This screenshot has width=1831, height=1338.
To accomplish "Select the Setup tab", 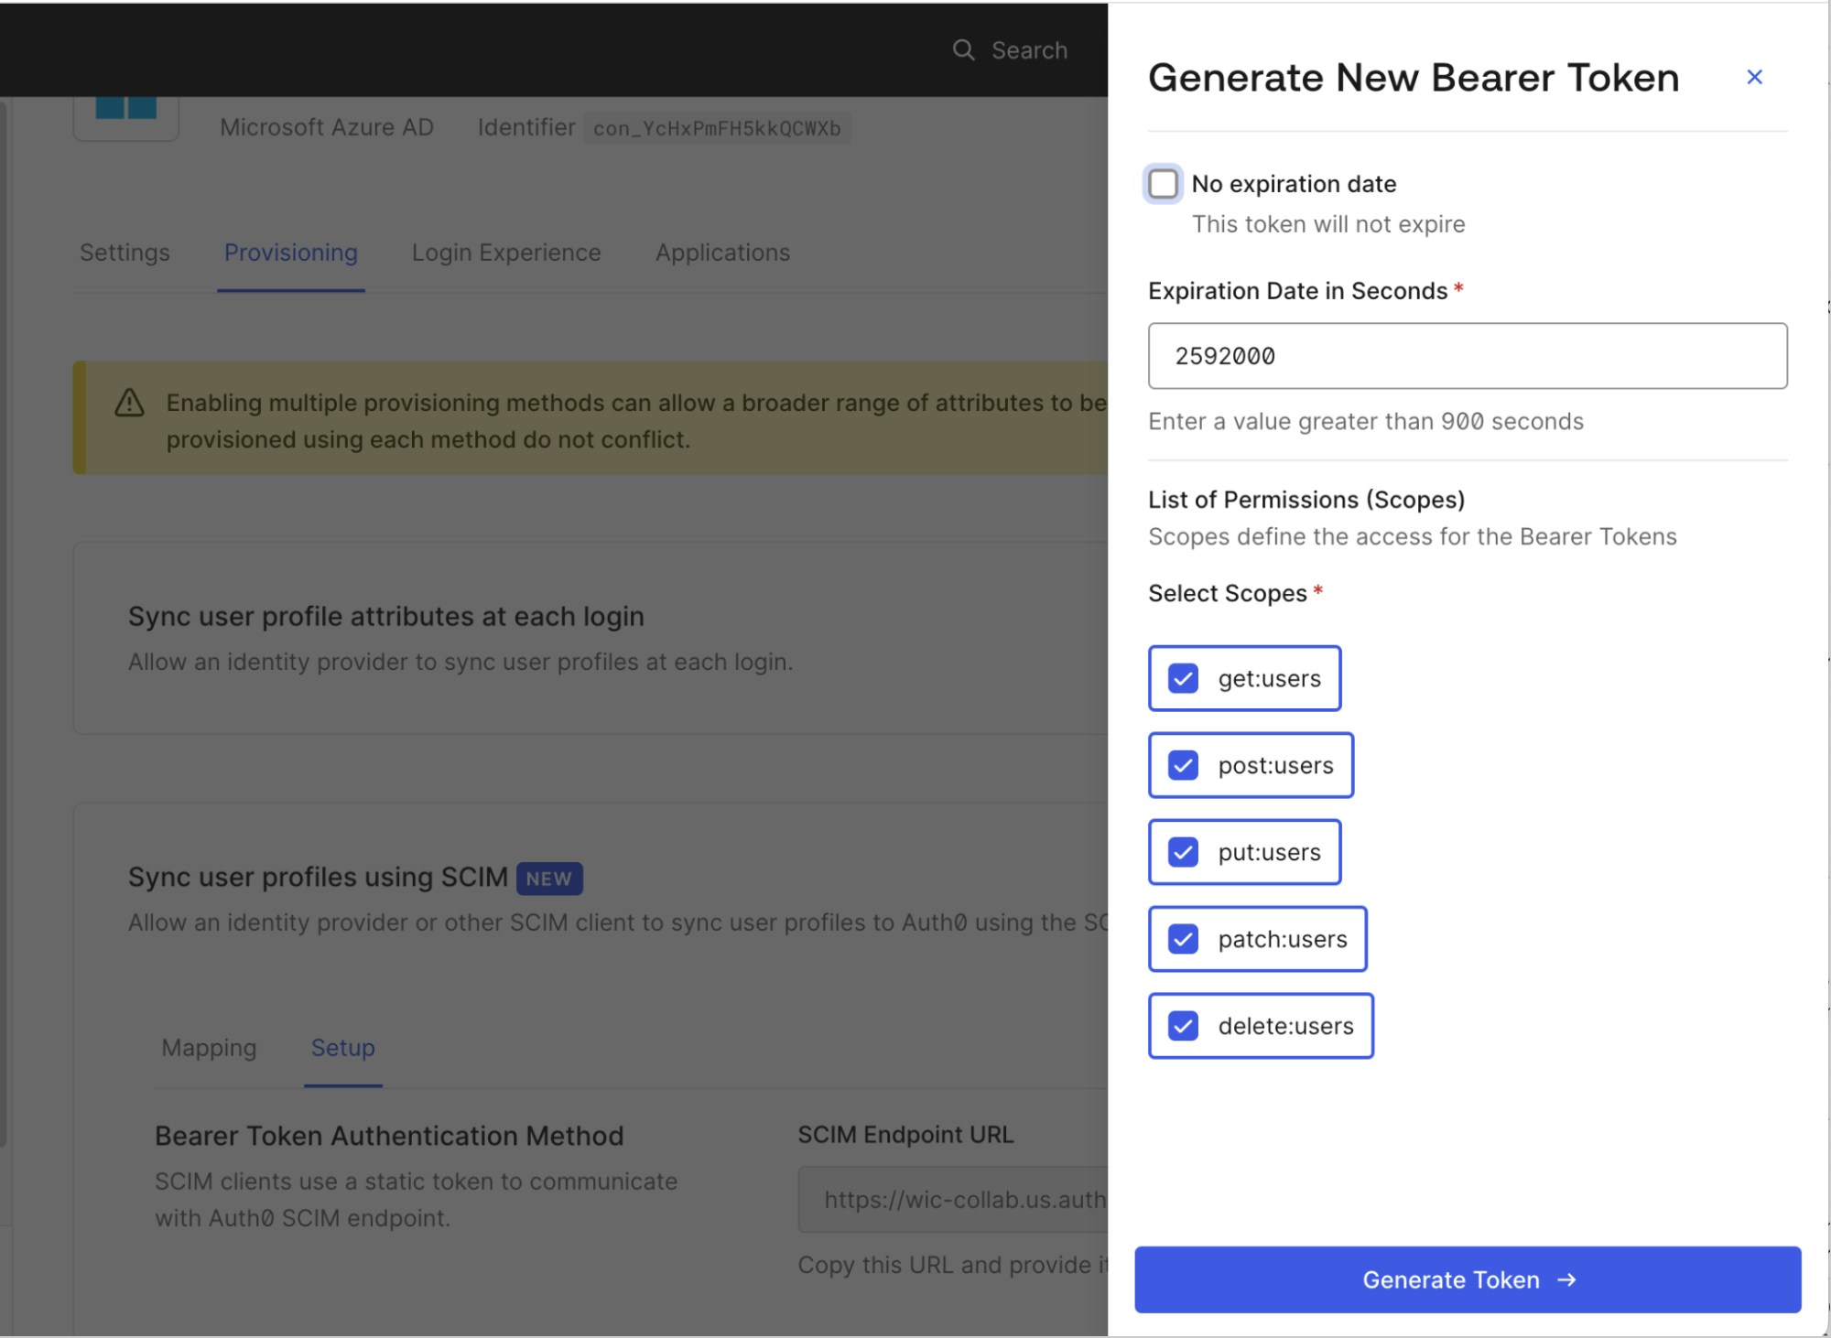I will click(x=342, y=1048).
